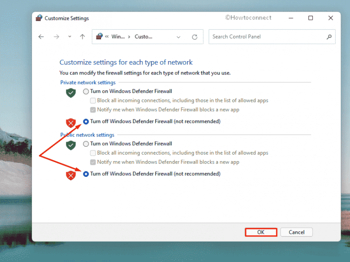Click the Customize Settings title bar icon
Image resolution: width=350 pixels, height=262 pixels.
pyautogui.click(x=39, y=18)
